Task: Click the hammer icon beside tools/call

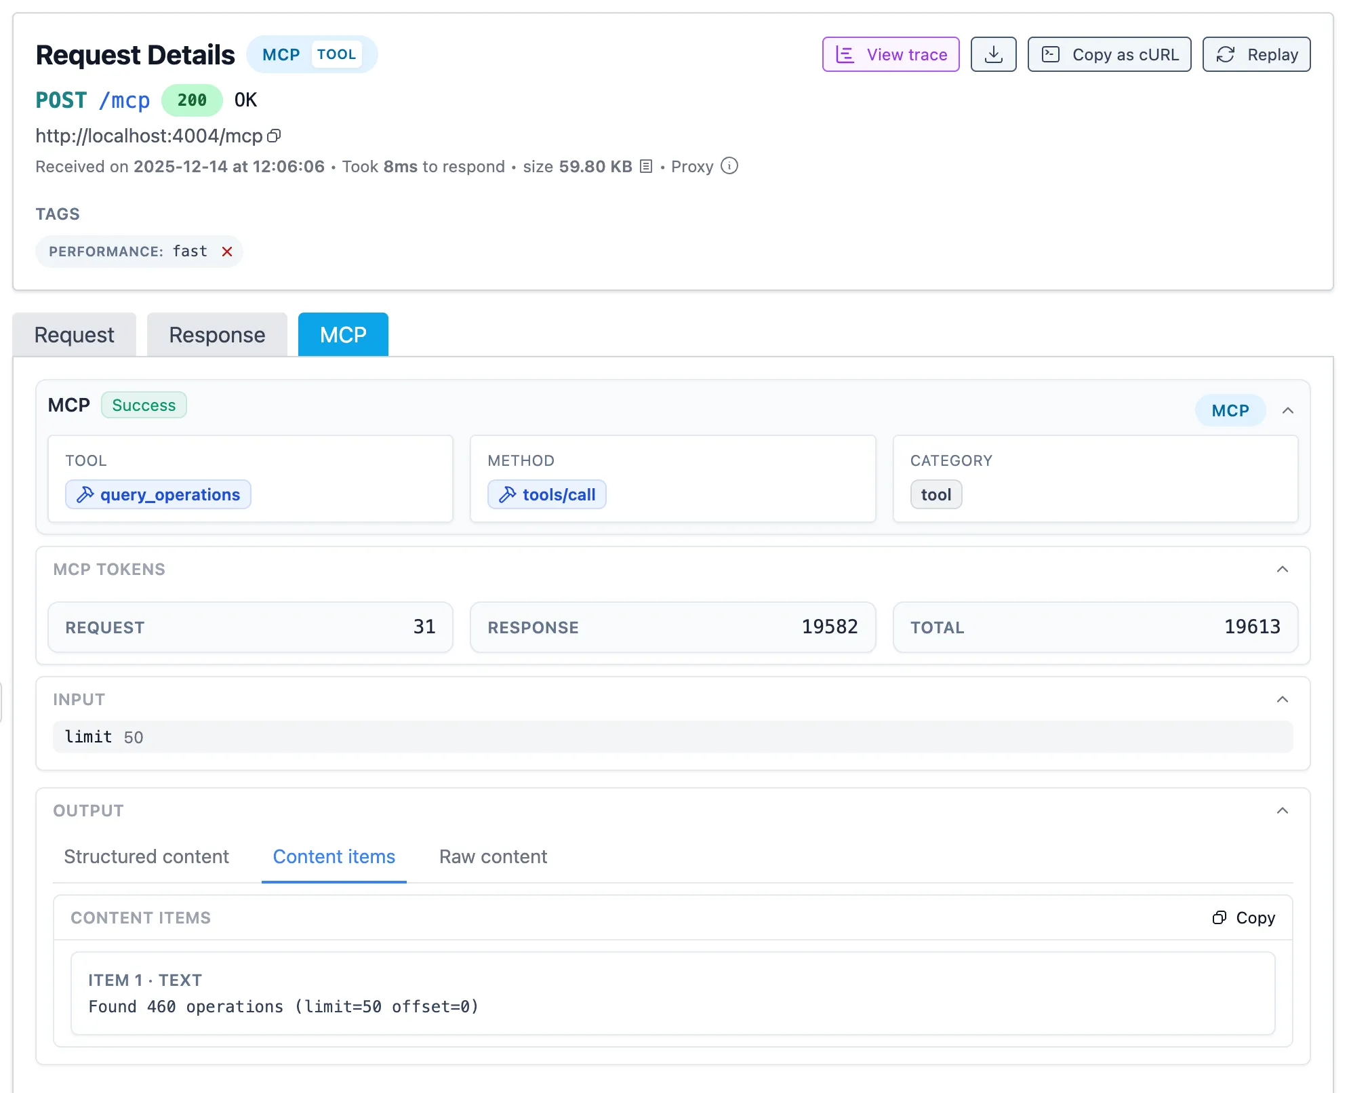Action: point(506,494)
